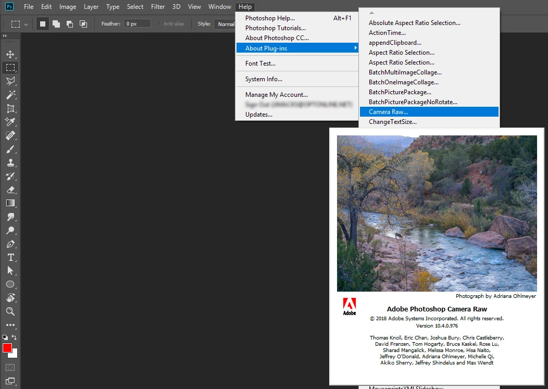Open the Filter menu
Image resolution: width=548 pixels, height=389 pixels.
(158, 7)
